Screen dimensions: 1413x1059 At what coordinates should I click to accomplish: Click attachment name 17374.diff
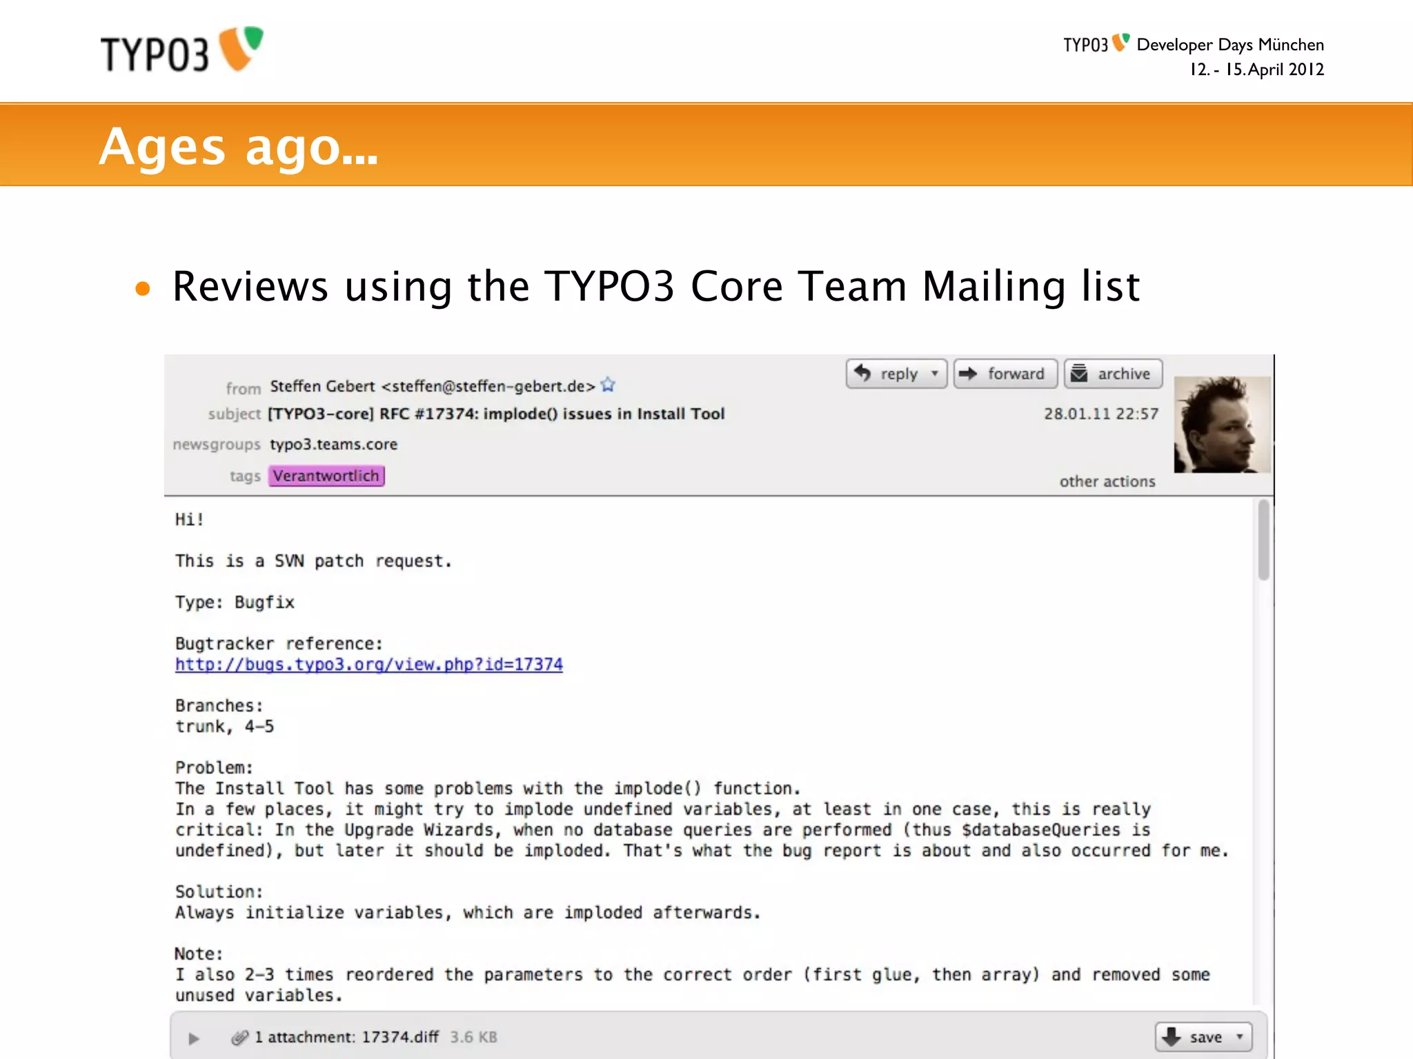click(400, 1037)
